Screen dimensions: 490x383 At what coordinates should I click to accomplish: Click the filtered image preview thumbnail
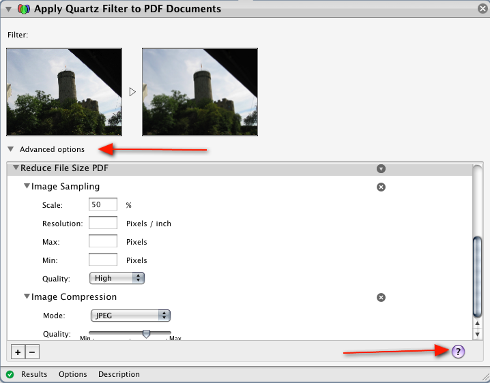[x=200, y=92]
